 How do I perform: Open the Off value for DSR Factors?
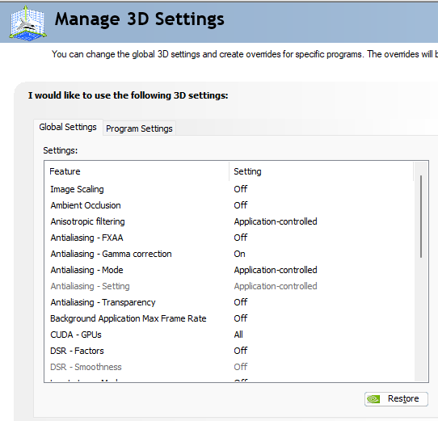point(241,351)
